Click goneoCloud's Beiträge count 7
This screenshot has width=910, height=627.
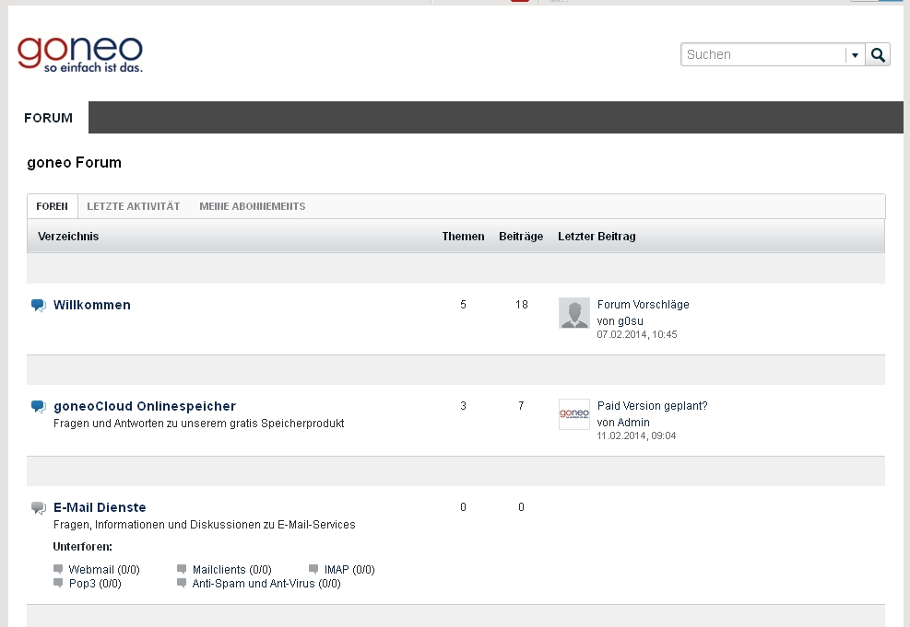click(x=521, y=406)
